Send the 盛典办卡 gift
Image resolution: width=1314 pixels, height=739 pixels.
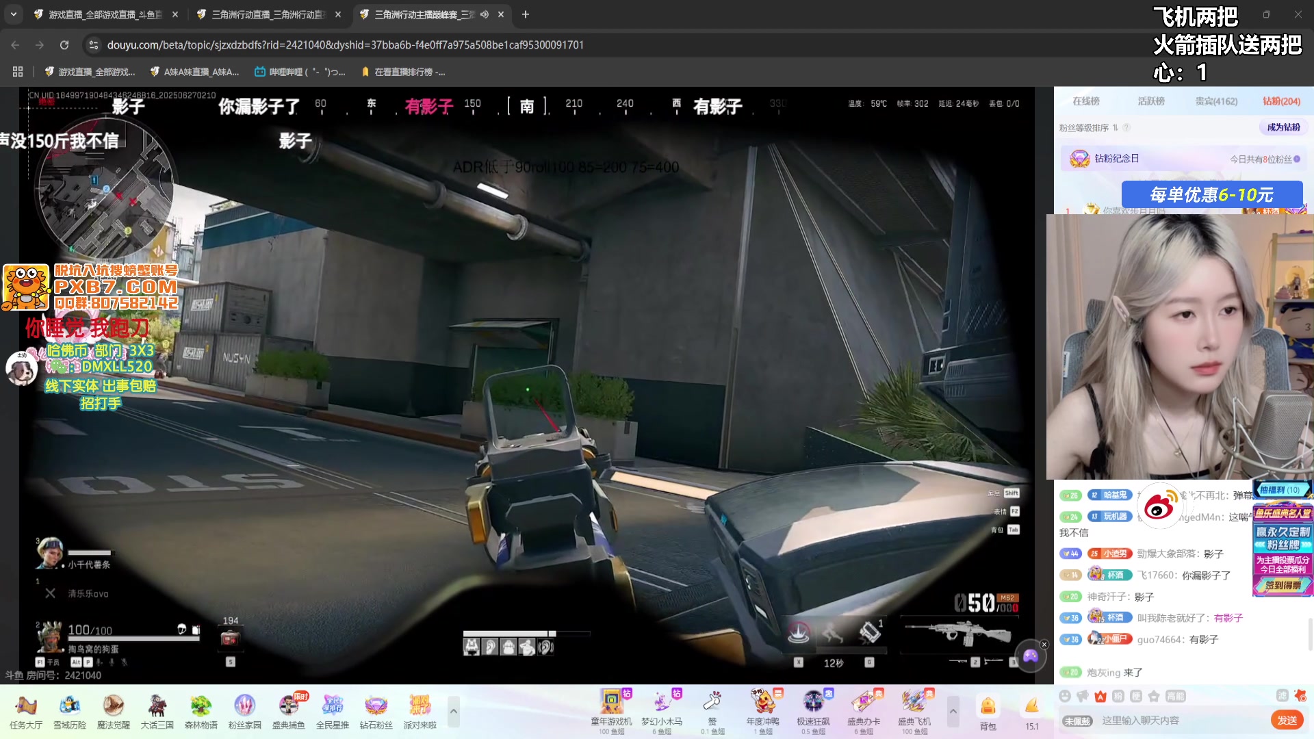(x=864, y=712)
